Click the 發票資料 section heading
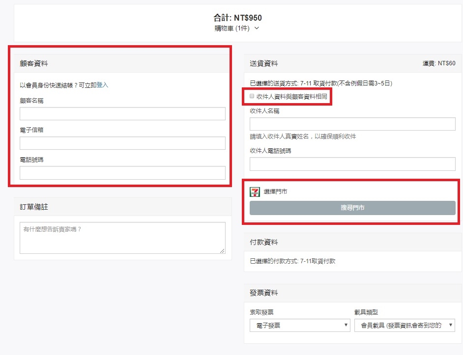The image size is (463, 355). [x=263, y=293]
